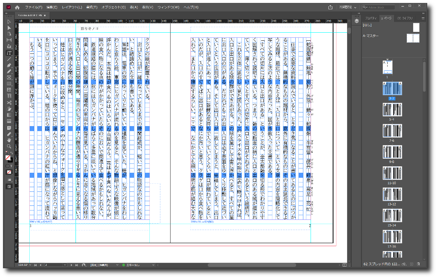The image size is (437, 278).
Task: Go to the next page button
Action: click(x=72, y=265)
